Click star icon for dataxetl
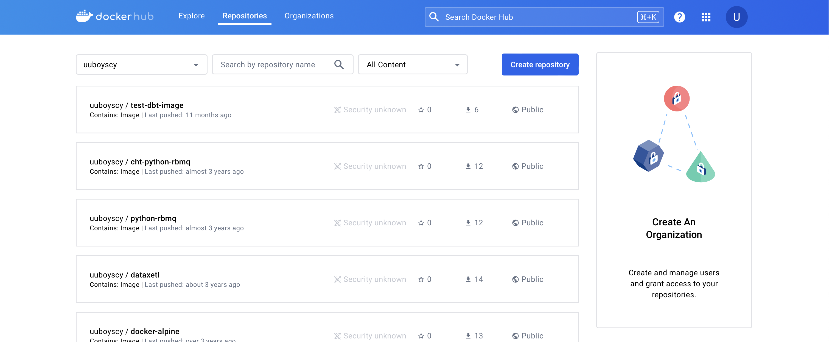829x342 pixels. (421, 280)
